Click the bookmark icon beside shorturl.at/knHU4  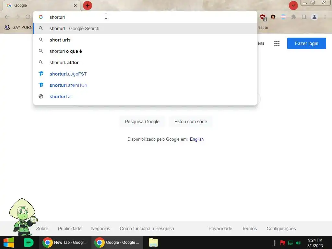tap(41, 85)
